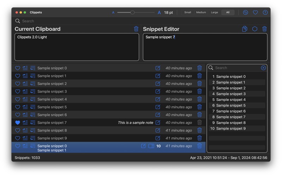Click the count 10 in highlighted row
282x176 pixels.
158,146
